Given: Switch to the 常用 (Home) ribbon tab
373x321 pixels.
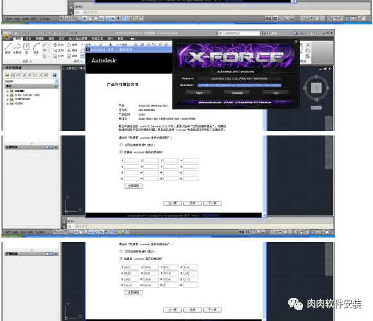Looking at the screenshot, I should pos(18,39).
